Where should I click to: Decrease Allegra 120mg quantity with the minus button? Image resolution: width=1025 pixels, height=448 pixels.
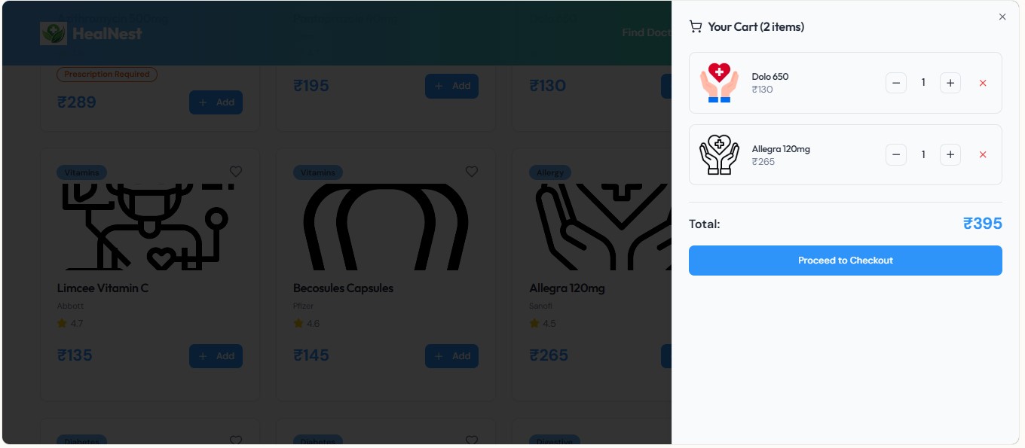click(x=896, y=154)
